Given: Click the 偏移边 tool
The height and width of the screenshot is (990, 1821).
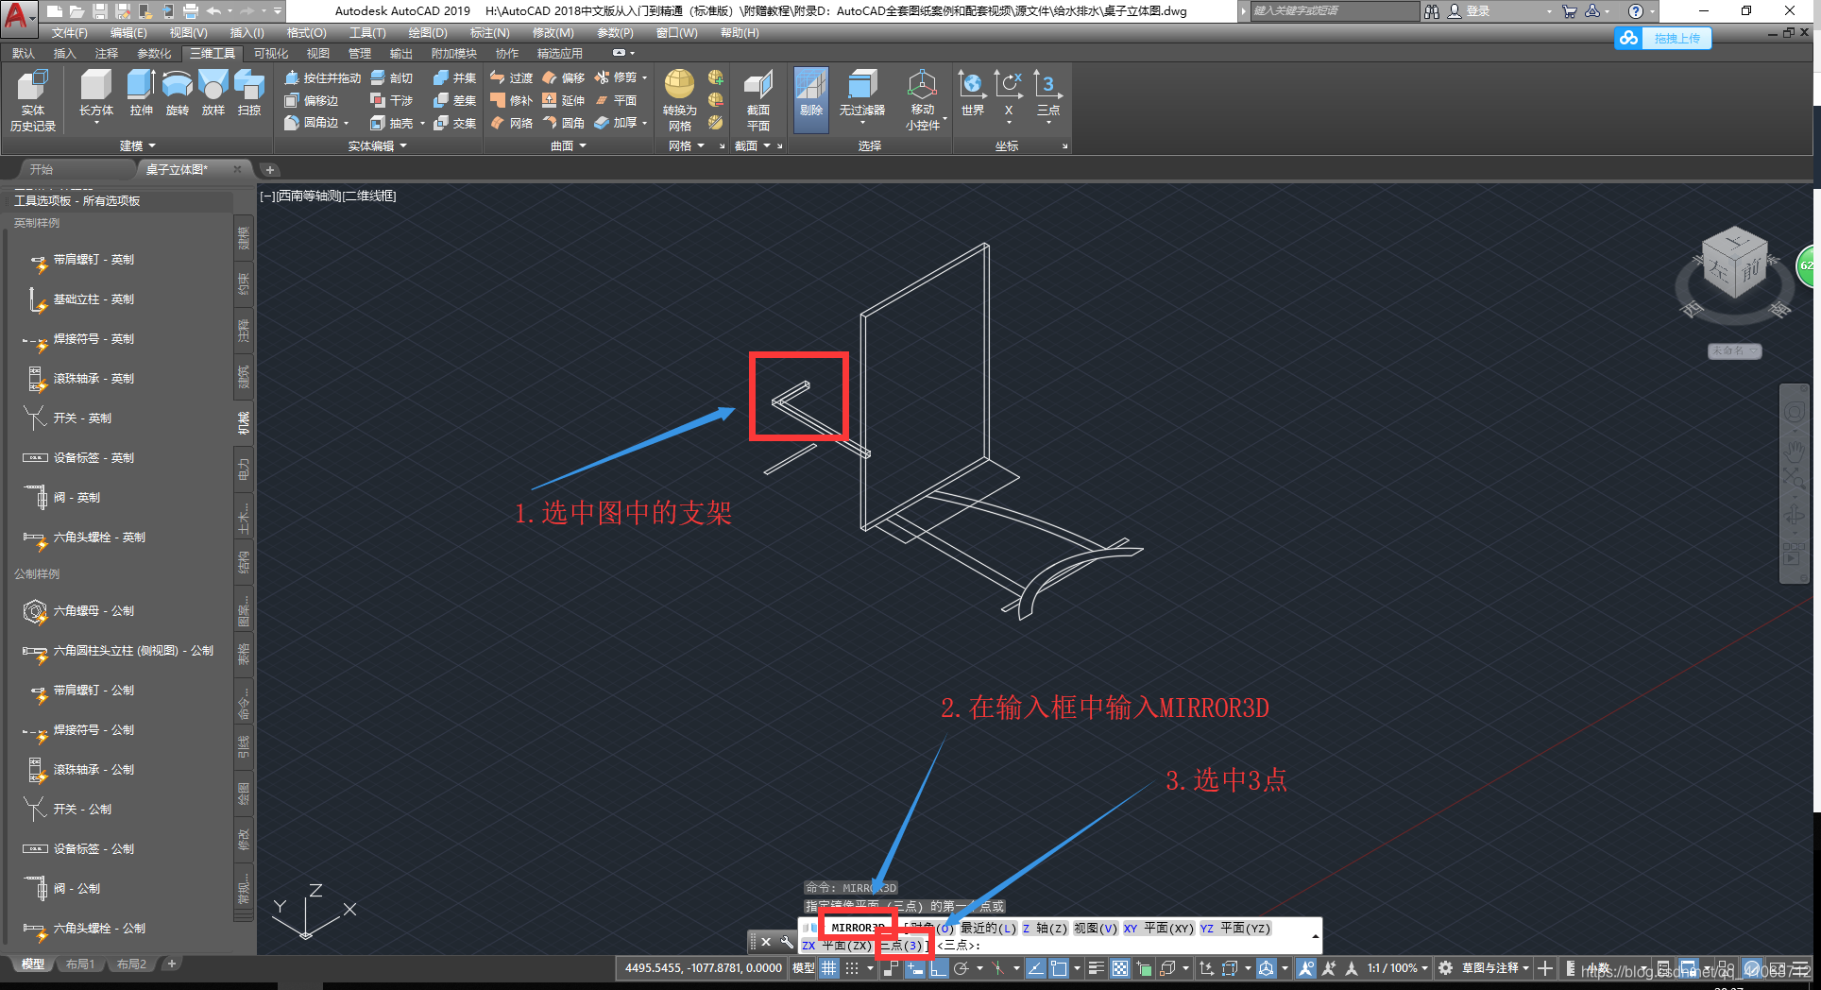Looking at the screenshot, I should click(312, 100).
